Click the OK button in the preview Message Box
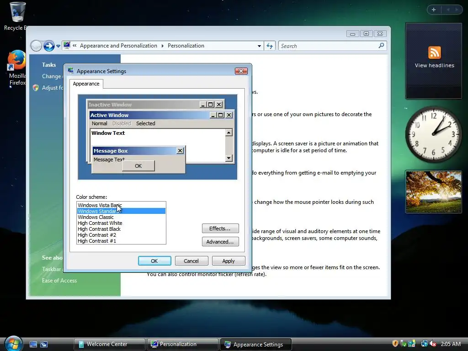 138,165
